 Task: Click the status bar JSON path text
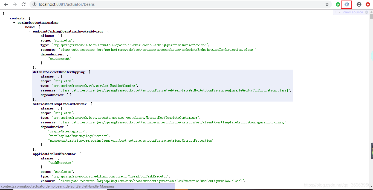tap(57, 186)
